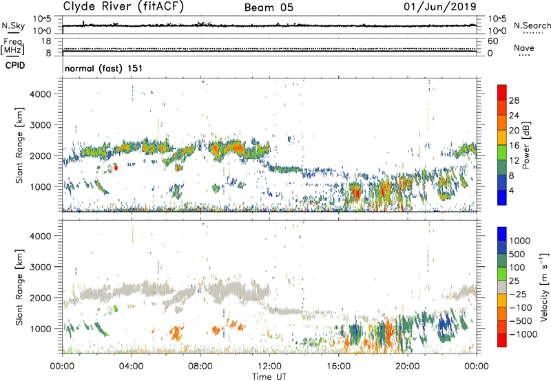The image size is (551, 381).
Task: Select the 'normal (fast) 151' mode text
Action: [x=104, y=68]
